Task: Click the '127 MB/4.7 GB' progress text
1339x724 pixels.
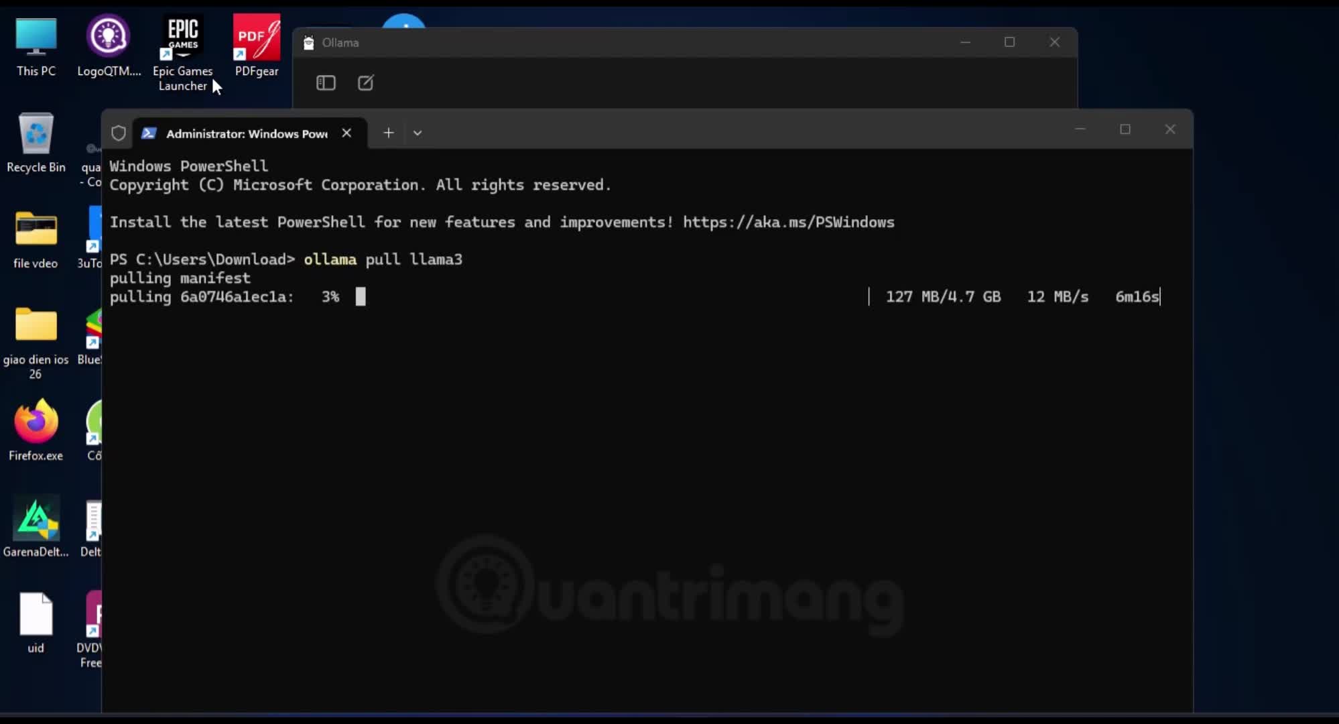Action: pos(944,296)
